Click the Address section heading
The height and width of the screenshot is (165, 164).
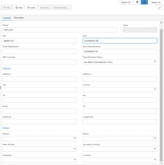[x=7, y=69]
